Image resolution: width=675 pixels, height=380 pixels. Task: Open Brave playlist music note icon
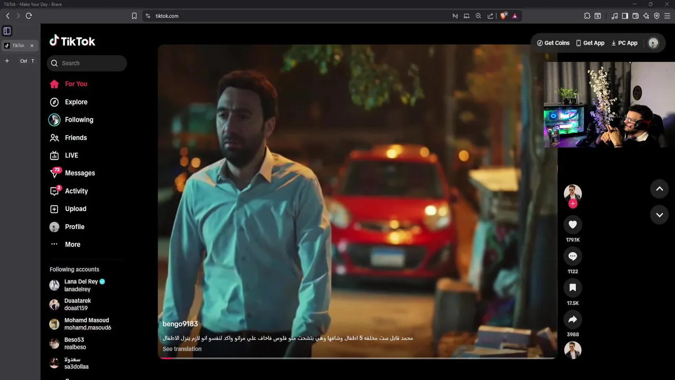pos(614,16)
